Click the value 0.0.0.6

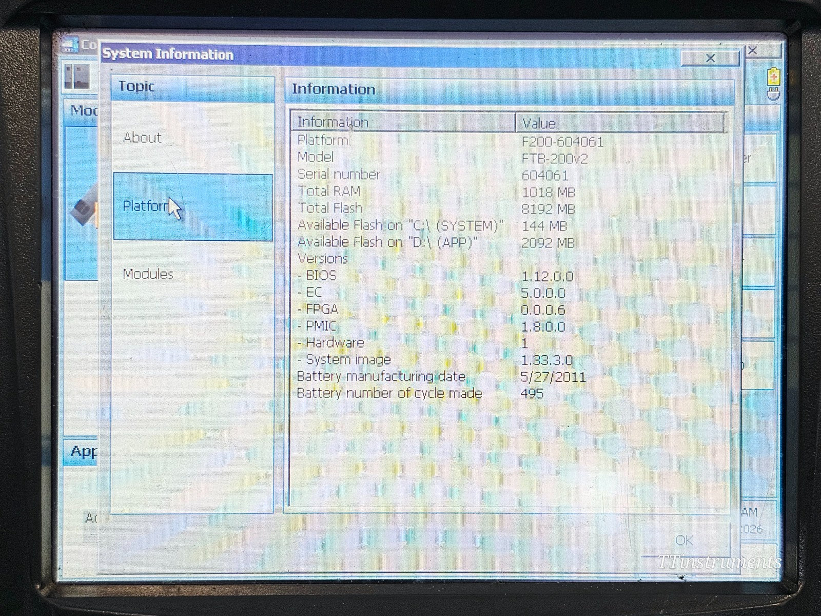pos(542,310)
